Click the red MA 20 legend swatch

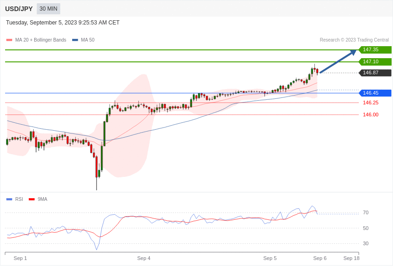coord(9,40)
